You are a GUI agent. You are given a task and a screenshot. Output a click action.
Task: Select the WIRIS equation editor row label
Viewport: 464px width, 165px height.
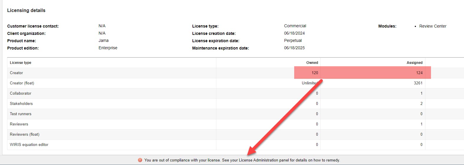(29, 145)
